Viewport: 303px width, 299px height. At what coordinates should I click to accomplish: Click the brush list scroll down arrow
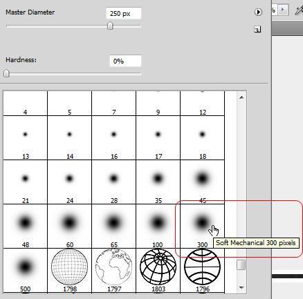point(241,287)
